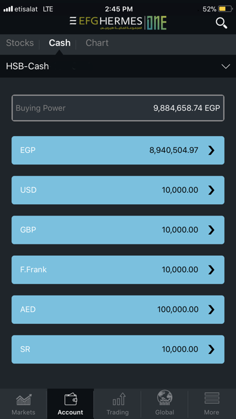236x419 pixels.
Task: Open the Global globe icon
Action: [164, 398]
